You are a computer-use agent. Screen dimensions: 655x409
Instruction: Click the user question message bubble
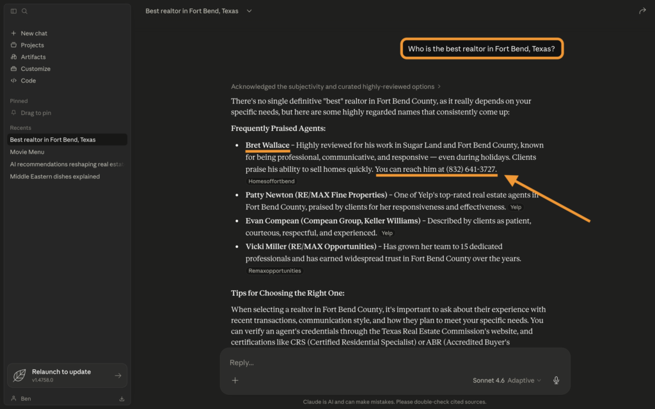(x=482, y=49)
